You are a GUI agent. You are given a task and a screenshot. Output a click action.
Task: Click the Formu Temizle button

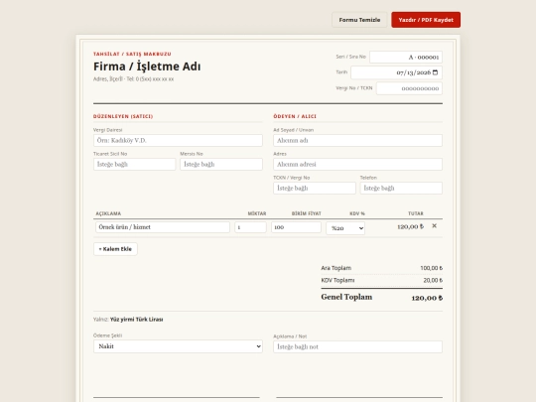(x=359, y=20)
